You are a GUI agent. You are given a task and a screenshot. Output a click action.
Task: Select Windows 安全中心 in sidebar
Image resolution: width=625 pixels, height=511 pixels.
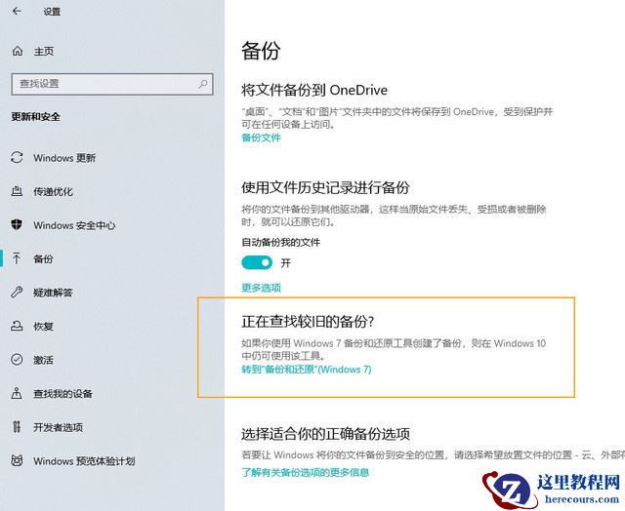click(74, 225)
